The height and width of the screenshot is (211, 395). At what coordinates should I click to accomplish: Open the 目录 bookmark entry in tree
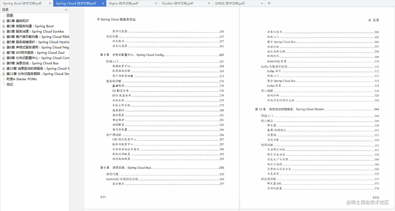(x=10, y=16)
